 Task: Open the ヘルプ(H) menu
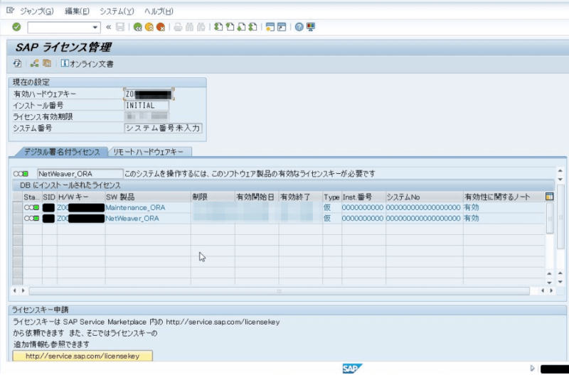pos(159,11)
